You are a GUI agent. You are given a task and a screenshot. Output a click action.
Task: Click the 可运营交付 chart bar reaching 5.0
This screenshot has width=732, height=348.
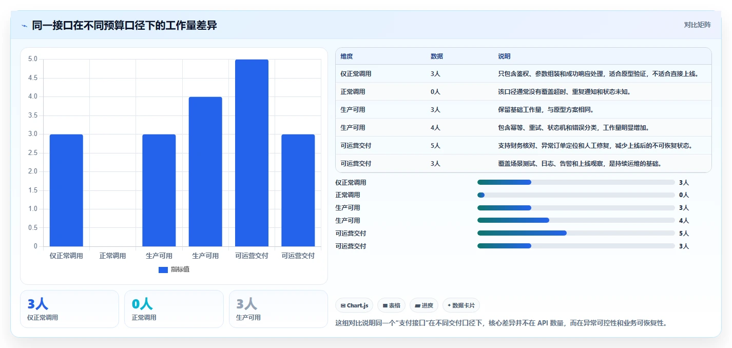pyautogui.click(x=252, y=153)
